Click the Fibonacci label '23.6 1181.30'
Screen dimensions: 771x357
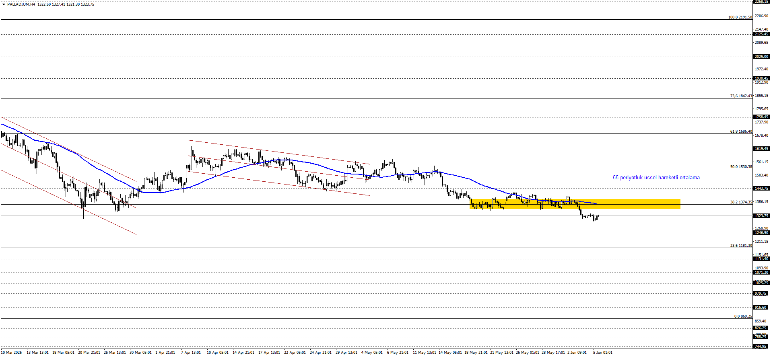(741, 246)
